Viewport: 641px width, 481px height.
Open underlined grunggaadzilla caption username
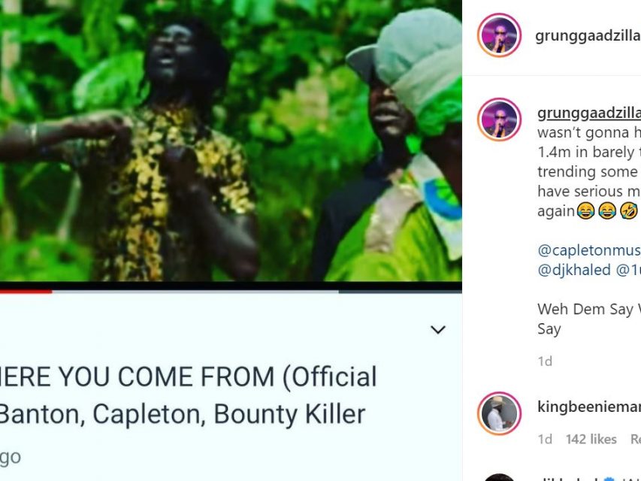tap(589, 113)
